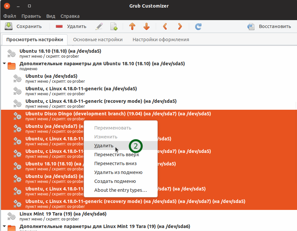This screenshot has width=297, height=231.
Task: Click the Восстановить toolbar label
Action: [275, 26]
